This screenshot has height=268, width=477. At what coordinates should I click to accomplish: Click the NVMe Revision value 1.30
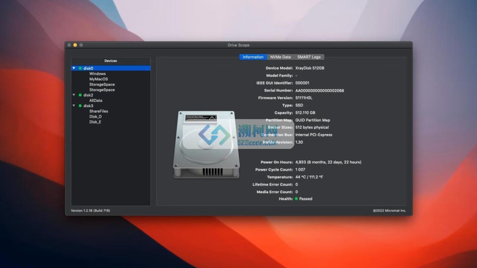[299, 142]
